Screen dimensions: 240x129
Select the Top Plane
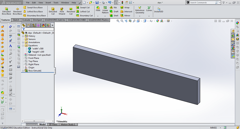point(31,61)
